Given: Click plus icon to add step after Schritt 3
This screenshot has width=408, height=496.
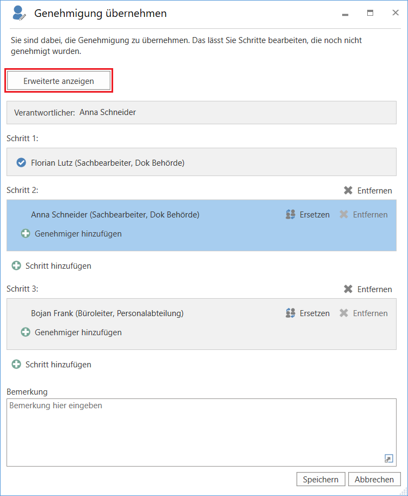Looking at the screenshot, I should [x=16, y=365].
